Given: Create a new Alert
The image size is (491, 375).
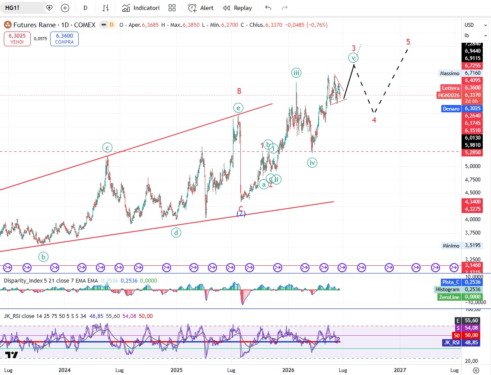Looking at the screenshot, I should point(201,8).
